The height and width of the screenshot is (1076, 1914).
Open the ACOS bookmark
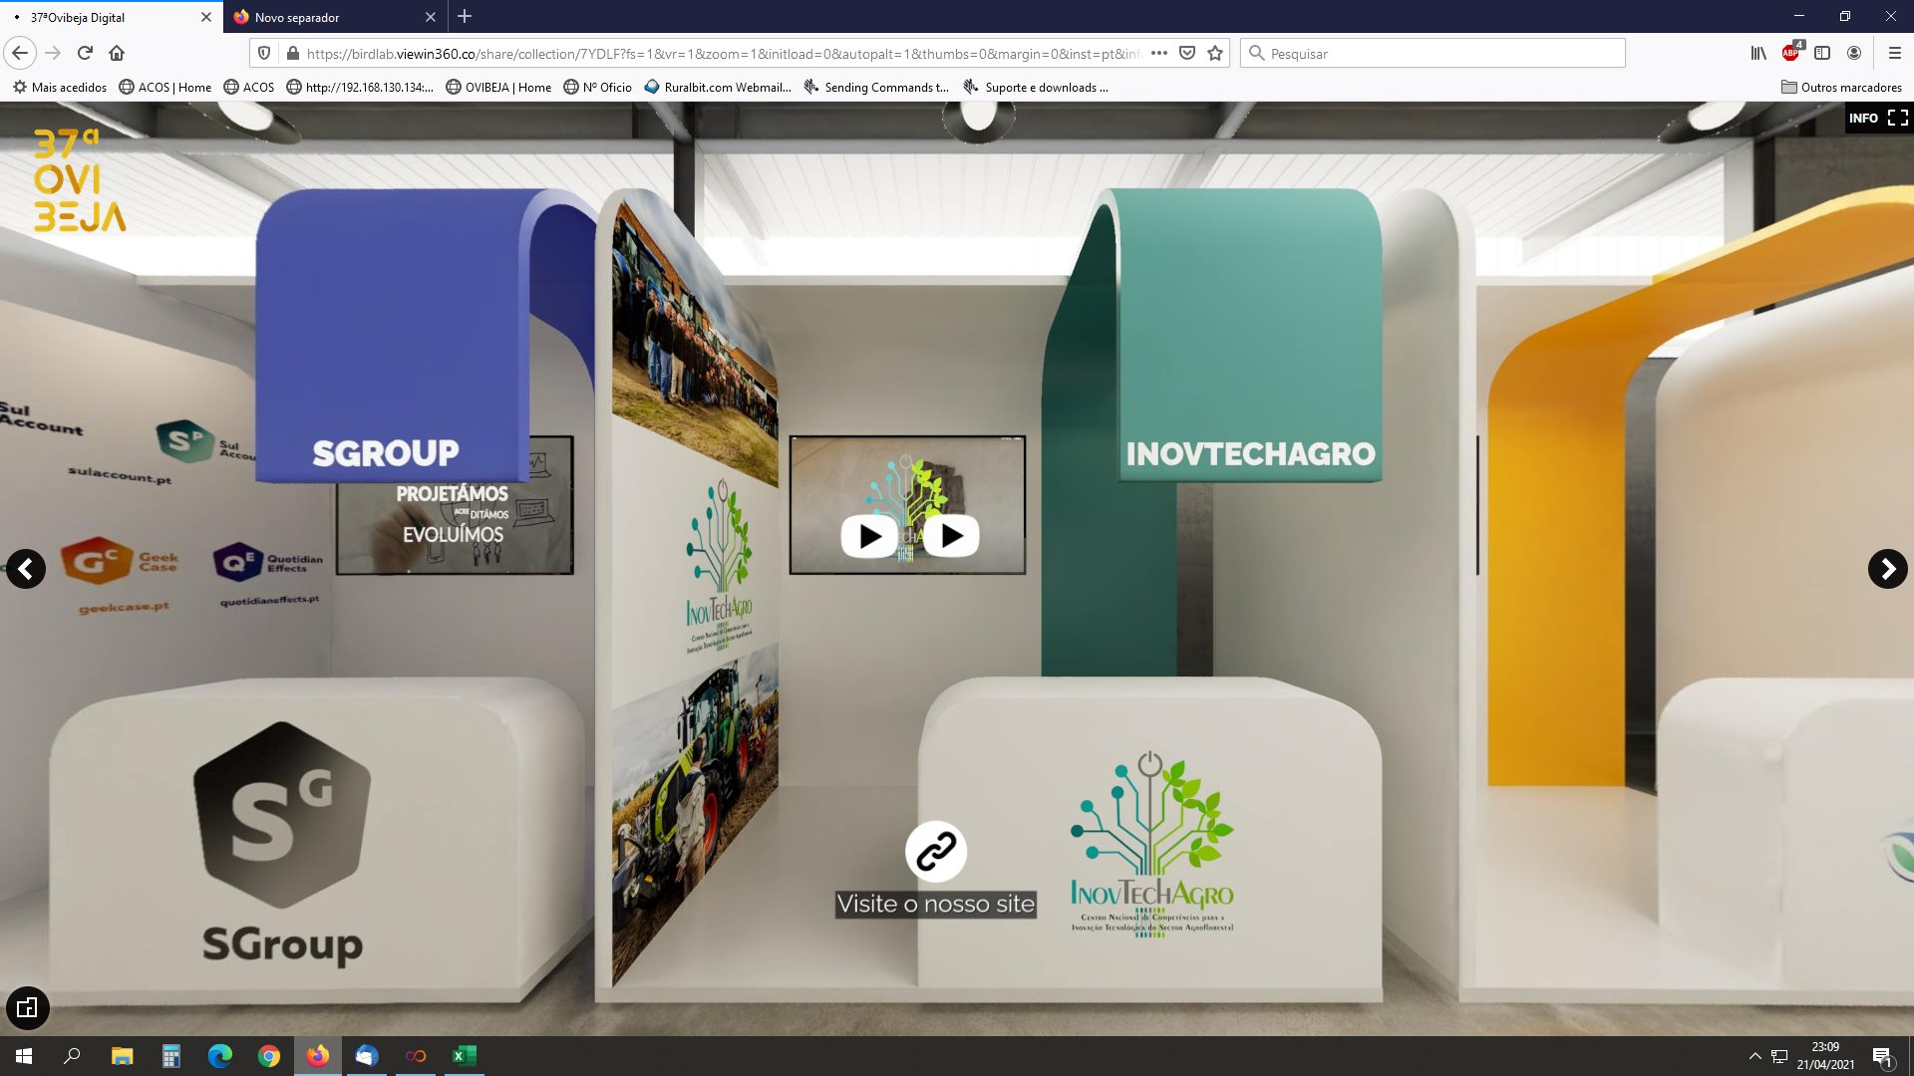coord(249,87)
